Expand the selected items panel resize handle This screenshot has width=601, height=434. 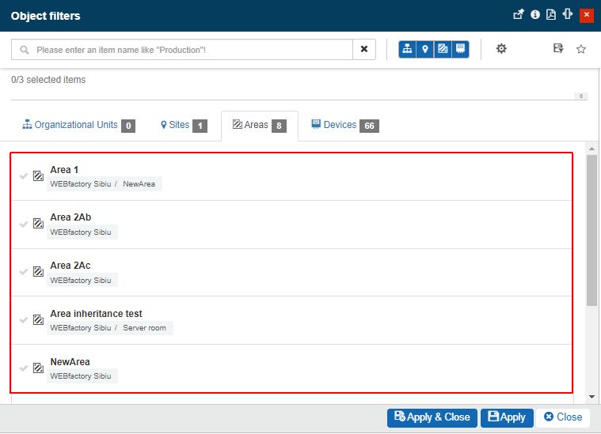click(582, 96)
